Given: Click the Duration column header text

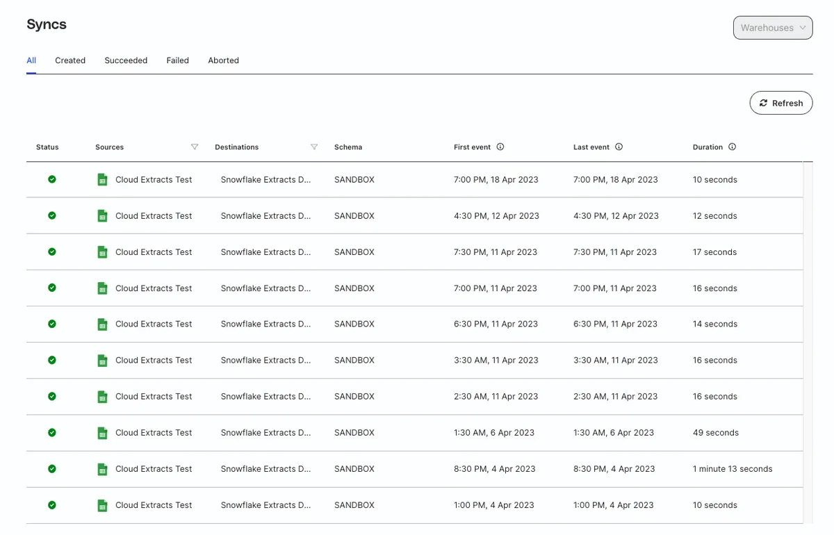Looking at the screenshot, I should pyautogui.click(x=708, y=147).
